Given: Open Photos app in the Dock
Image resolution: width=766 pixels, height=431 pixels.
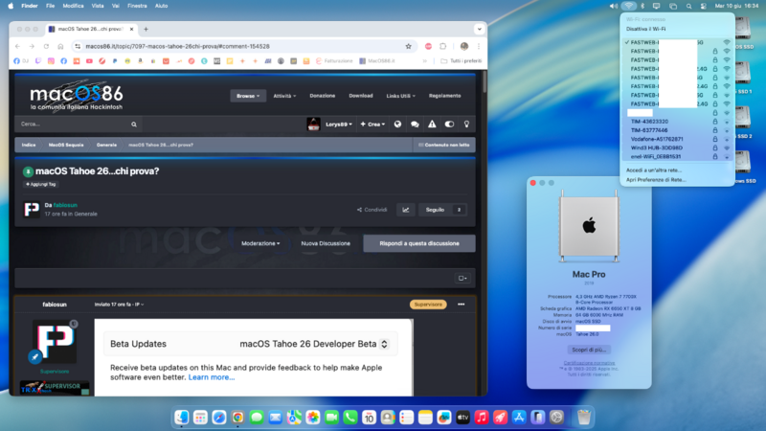Looking at the screenshot, I should click(313, 418).
